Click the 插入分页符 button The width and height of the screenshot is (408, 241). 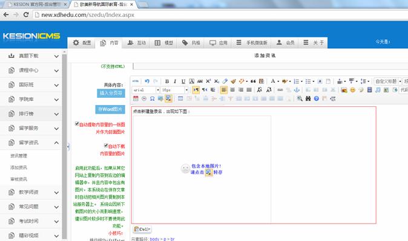111,93
